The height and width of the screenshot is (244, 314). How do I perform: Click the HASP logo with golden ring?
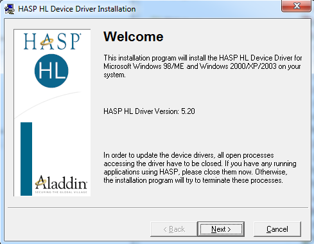52,41
